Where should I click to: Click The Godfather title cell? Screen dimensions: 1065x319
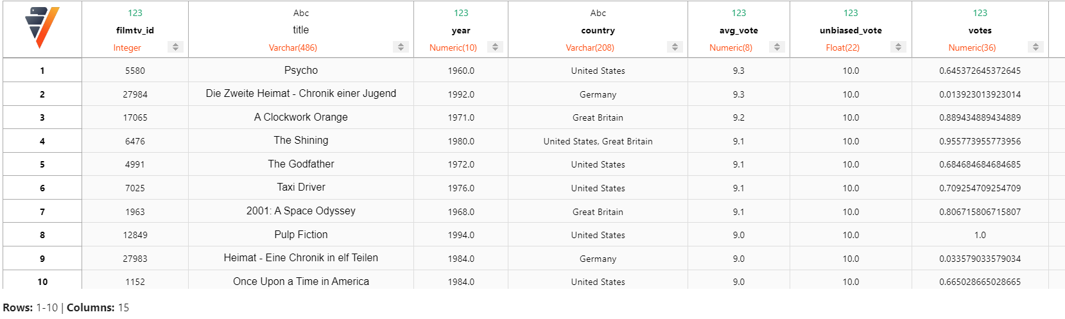pyautogui.click(x=301, y=164)
